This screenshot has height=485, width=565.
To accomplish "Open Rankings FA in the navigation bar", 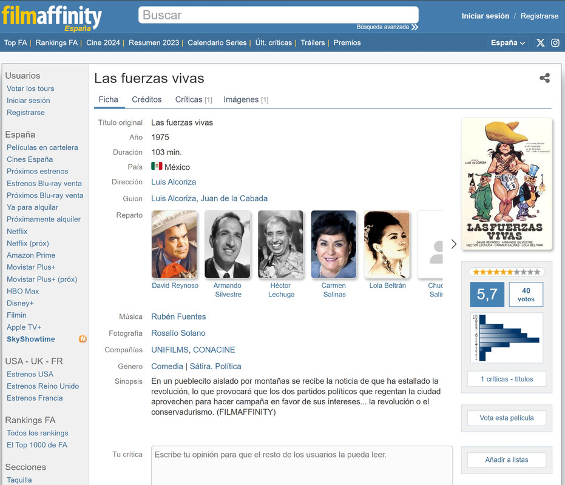I will pyautogui.click(x=56, y=42).
